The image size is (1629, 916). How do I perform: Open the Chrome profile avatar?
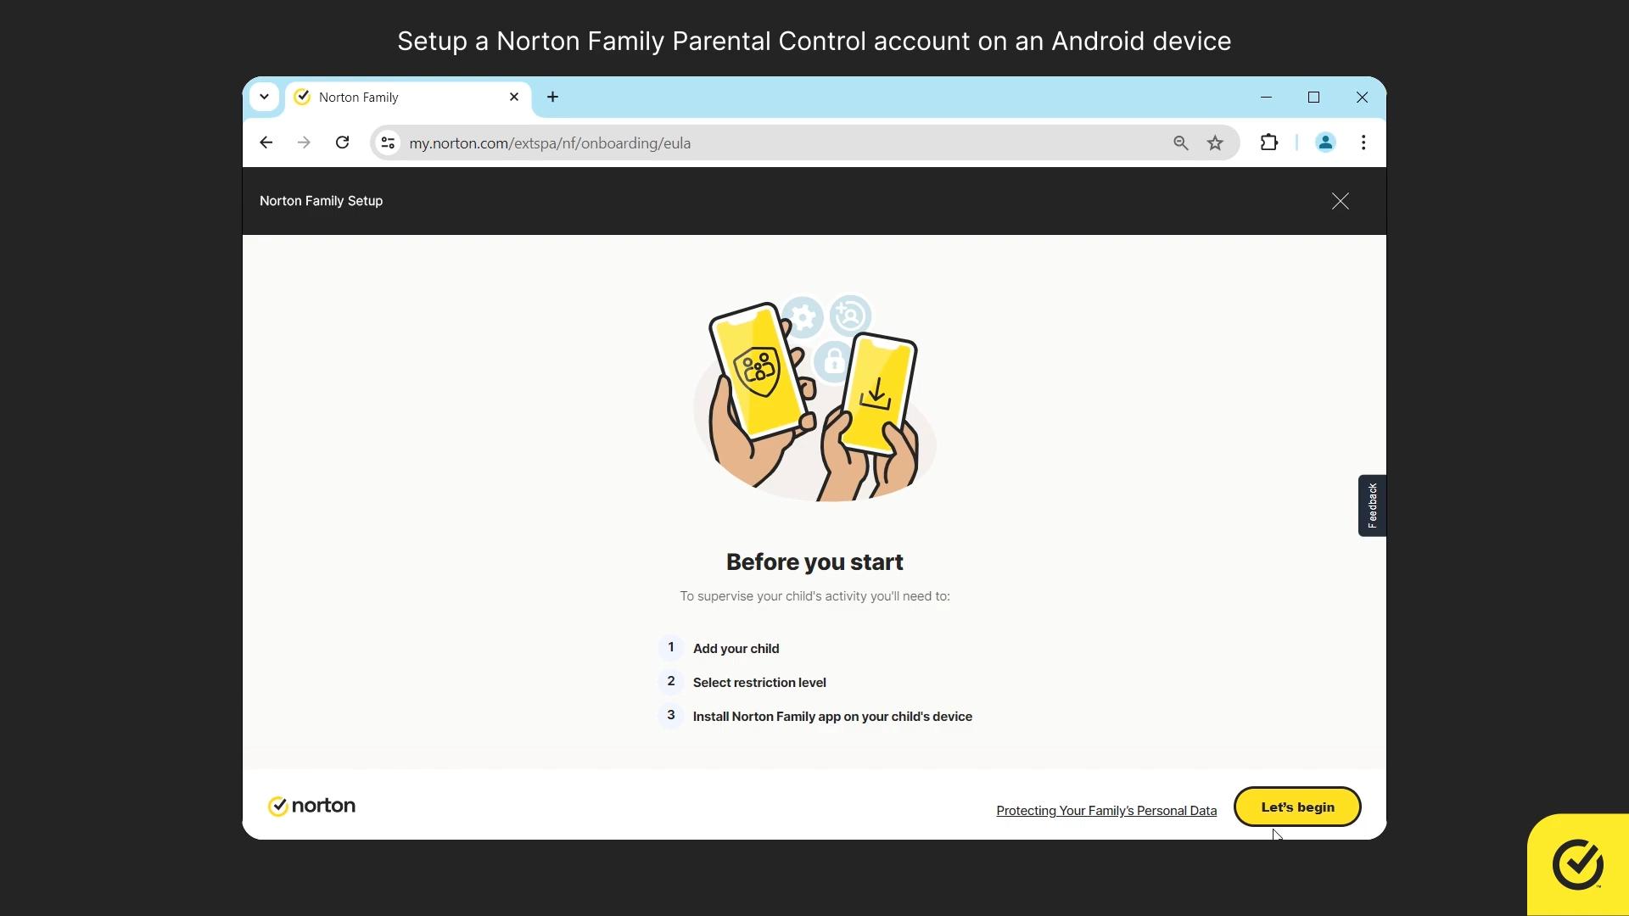click(1325, 142)
